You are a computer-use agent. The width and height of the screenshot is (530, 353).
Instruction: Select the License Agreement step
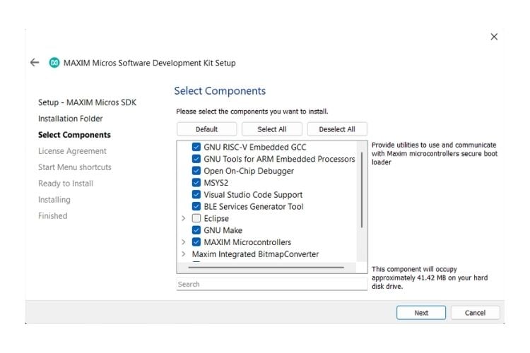click(72, 151)
